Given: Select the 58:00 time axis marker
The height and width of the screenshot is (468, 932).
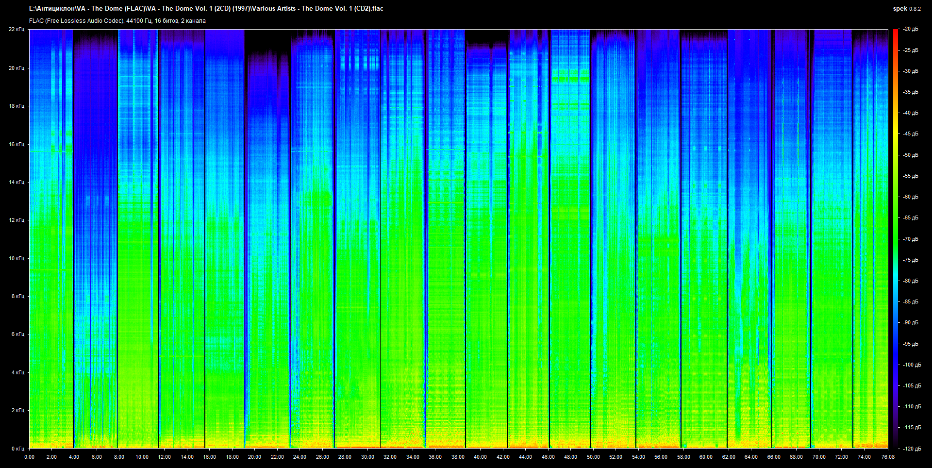Looking at the screenshot, I should tap(683, 457).
